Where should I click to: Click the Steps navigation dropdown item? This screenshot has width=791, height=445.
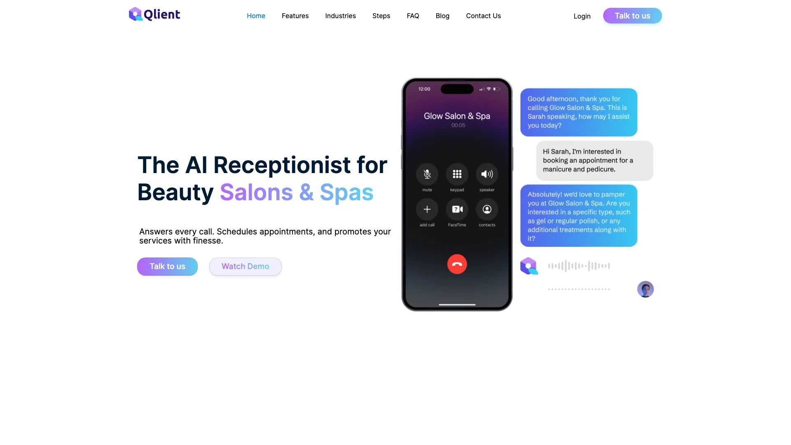coord(381,16)
